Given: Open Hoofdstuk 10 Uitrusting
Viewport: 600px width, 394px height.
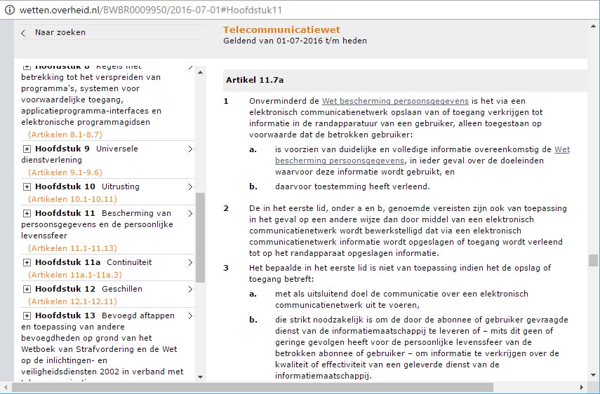Looking at the screenshot, I should pos(87,186).
